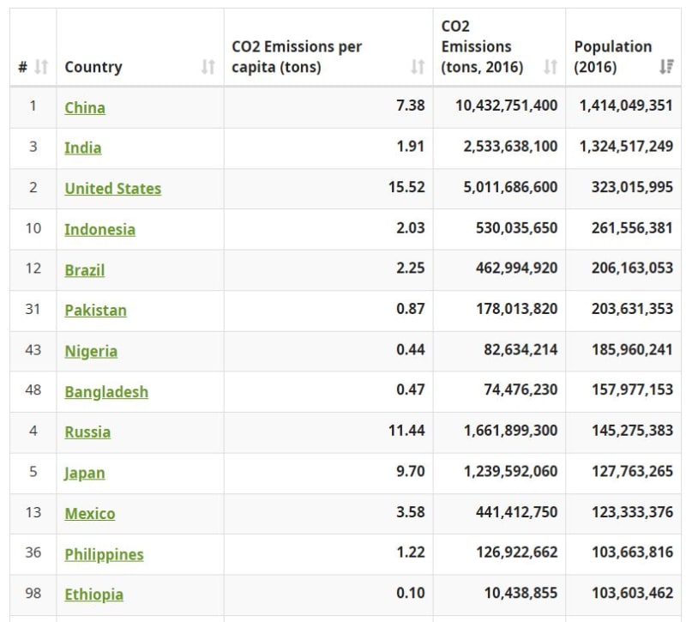Select United States population 323,015,995

[632, 187]
